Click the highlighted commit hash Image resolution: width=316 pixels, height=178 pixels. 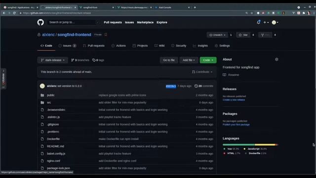point(171,86)
